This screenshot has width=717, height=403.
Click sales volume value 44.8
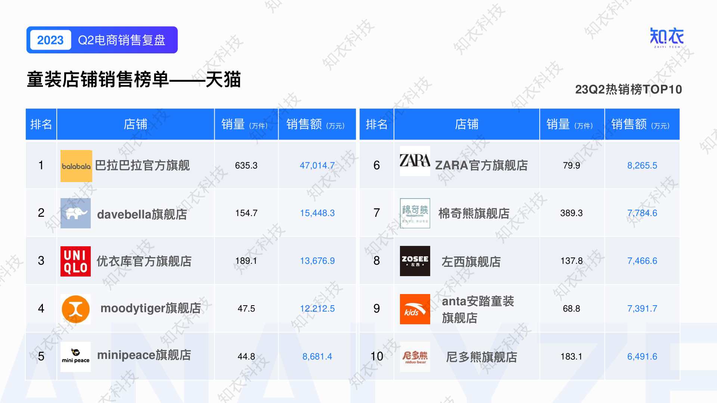coord(246,356)
